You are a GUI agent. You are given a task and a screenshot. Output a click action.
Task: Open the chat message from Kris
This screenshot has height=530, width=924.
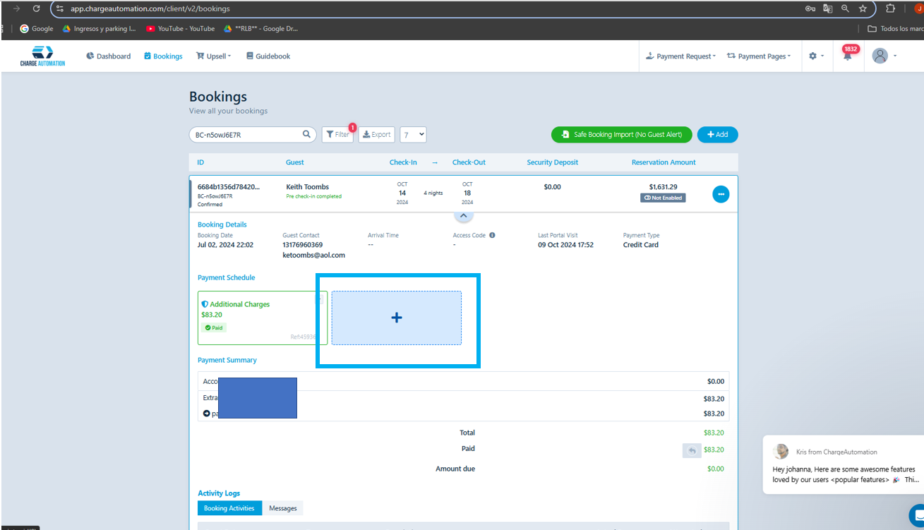(844, 465)
